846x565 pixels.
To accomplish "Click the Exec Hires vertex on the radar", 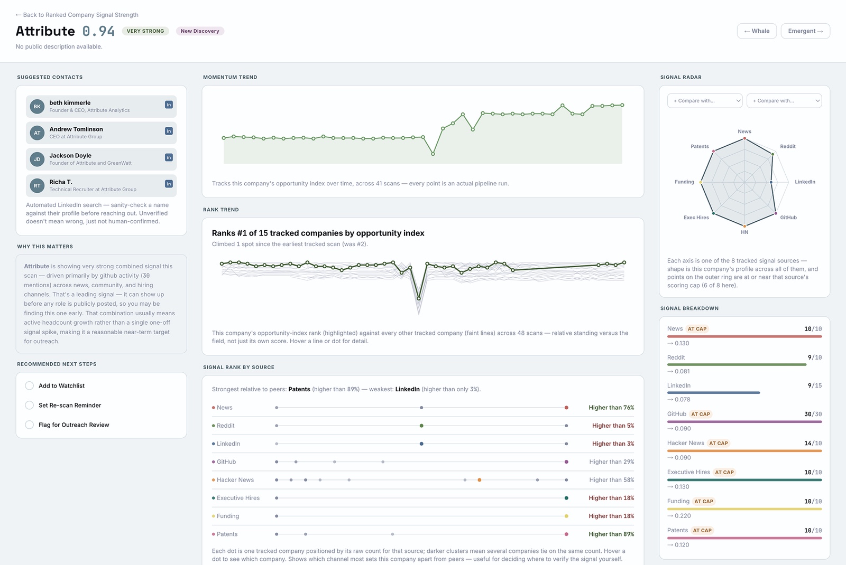I will (713, 213).
